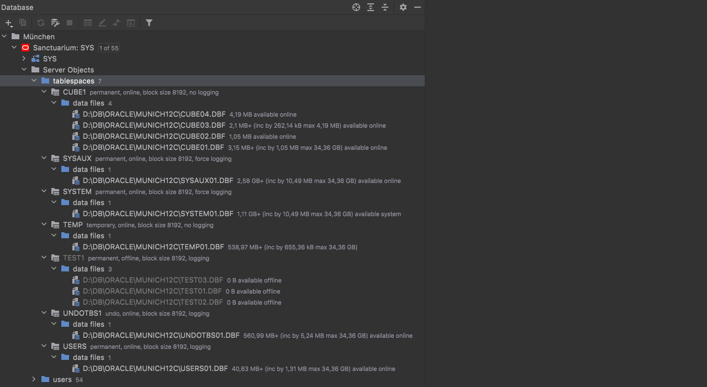This screenshot has width=707, height=387.
Task: Select the SYSTEM tablespace
Action: (77, 192)
